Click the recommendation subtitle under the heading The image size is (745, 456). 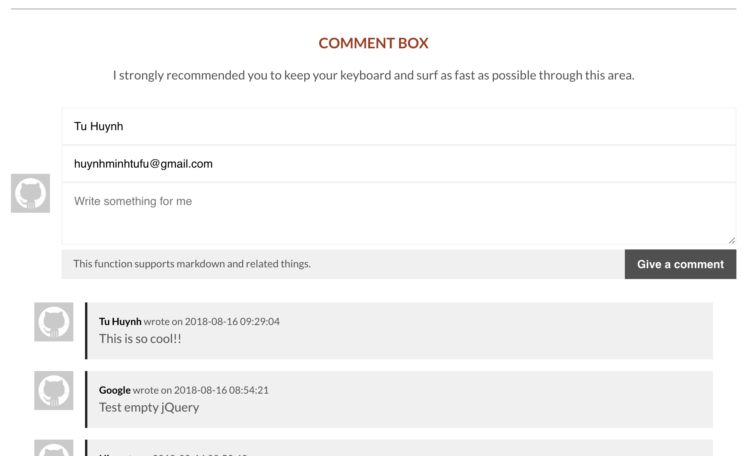tap(373, 75)
